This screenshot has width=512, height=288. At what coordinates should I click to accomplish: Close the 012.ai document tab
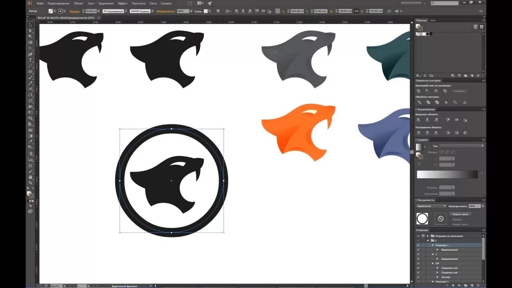[99, 18]
